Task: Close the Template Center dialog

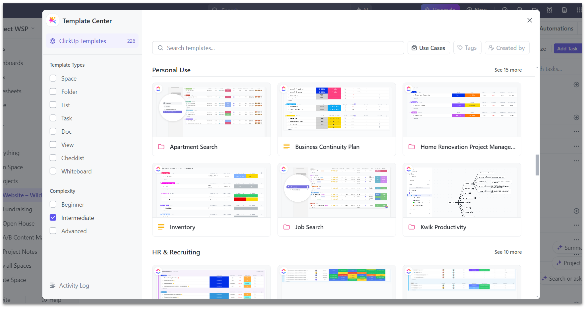Action: click(x=530, y=20)
